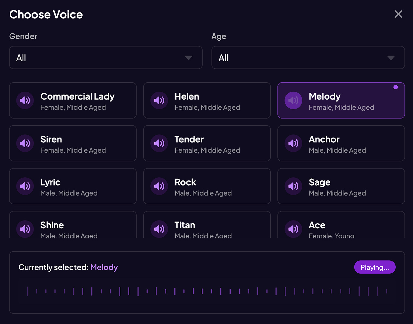
Task: Select the Sage voice name
Action: pyautogui.click(x=319, y=182)
